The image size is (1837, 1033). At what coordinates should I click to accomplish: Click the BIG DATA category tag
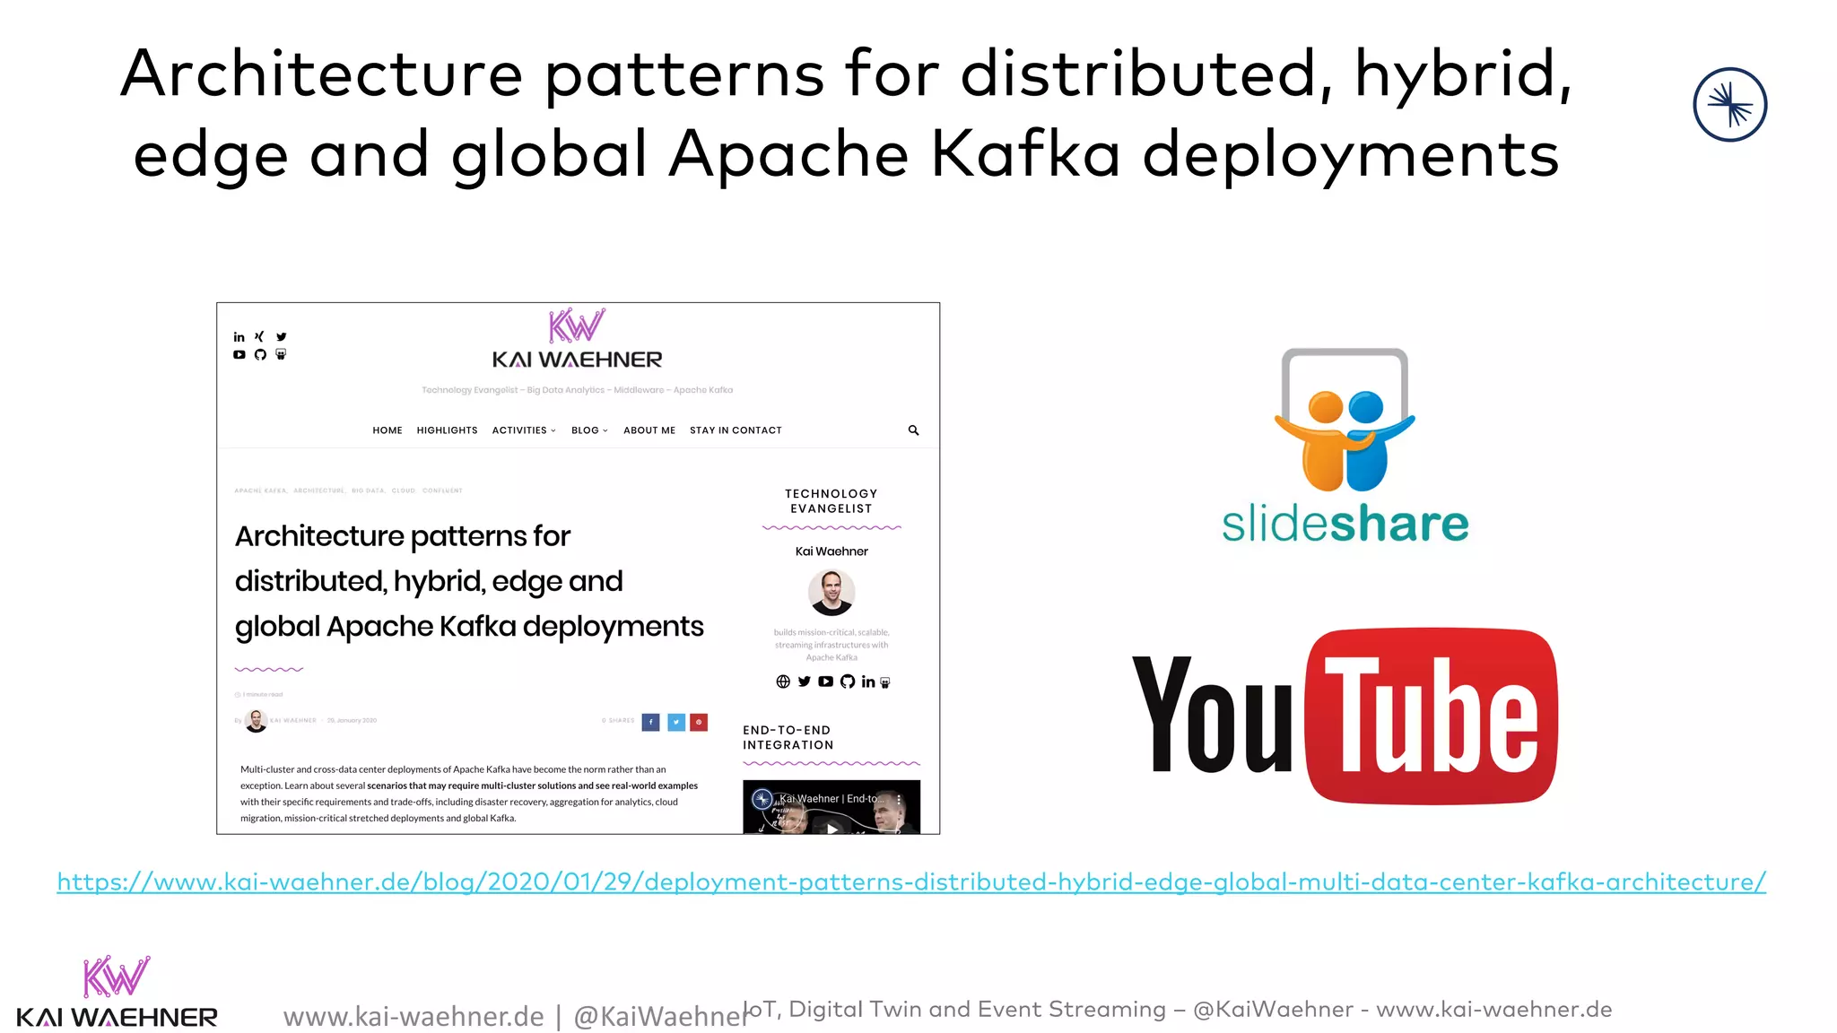(368, 490)
